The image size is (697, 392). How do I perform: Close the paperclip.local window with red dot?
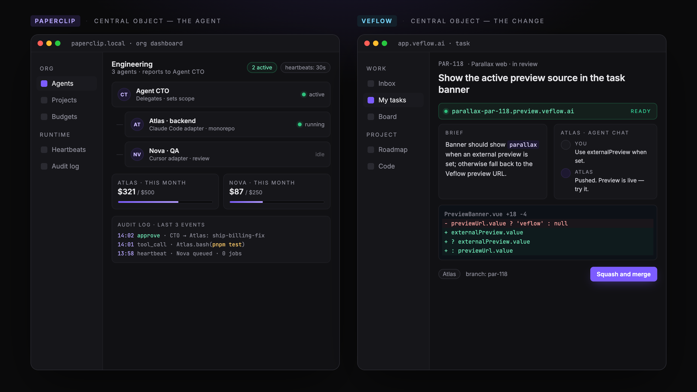point(40,43)
